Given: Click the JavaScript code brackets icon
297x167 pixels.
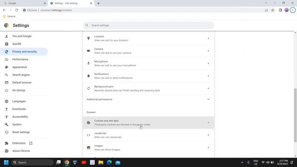Looking at the screenshot, I should click(x=89, y=135).
